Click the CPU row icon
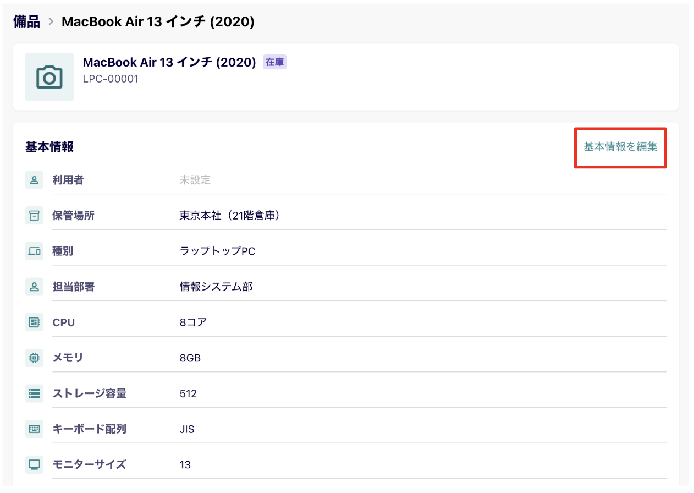Image resolution: width=694 pixels, height=493 pixels. point(34,322)
